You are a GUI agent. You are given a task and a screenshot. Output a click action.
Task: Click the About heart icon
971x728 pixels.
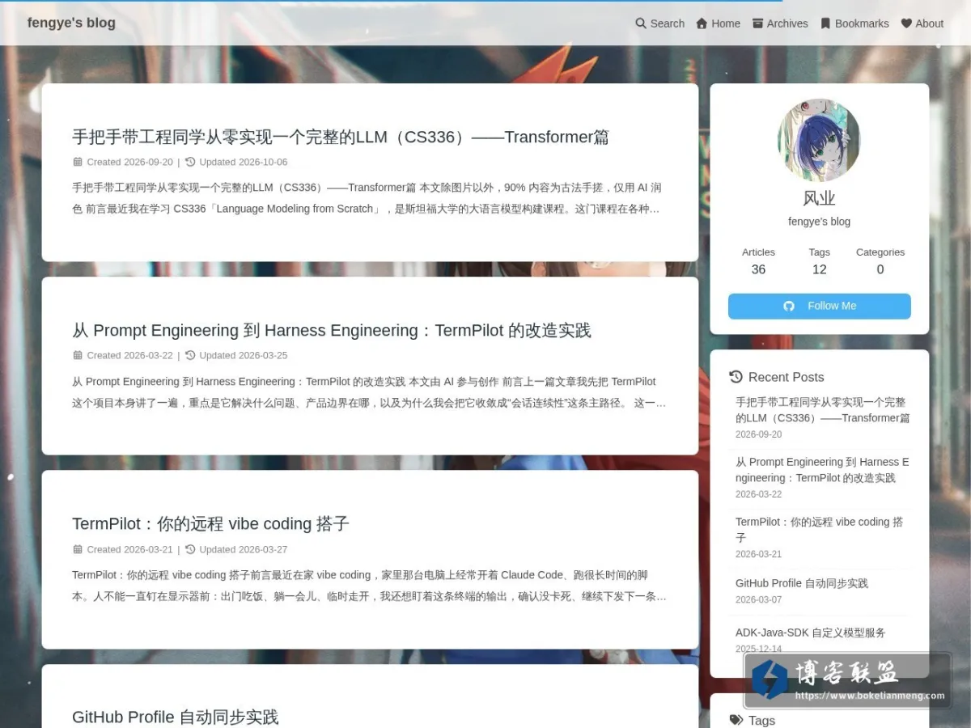tap(906, 23)
